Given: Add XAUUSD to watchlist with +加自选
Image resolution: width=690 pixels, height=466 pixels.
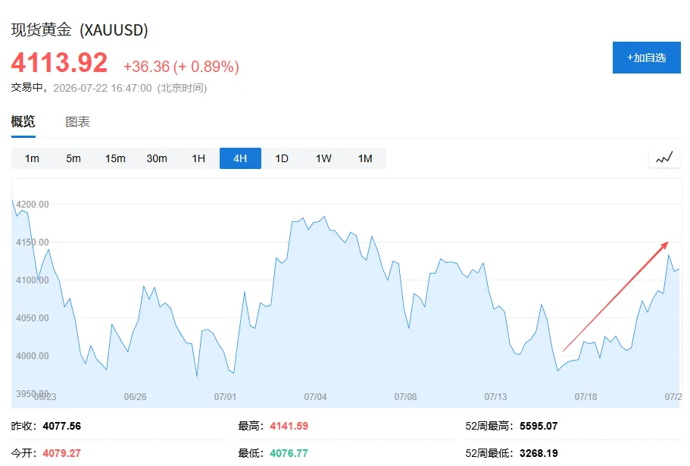Looking at the screenshot, I should [646, 58].
